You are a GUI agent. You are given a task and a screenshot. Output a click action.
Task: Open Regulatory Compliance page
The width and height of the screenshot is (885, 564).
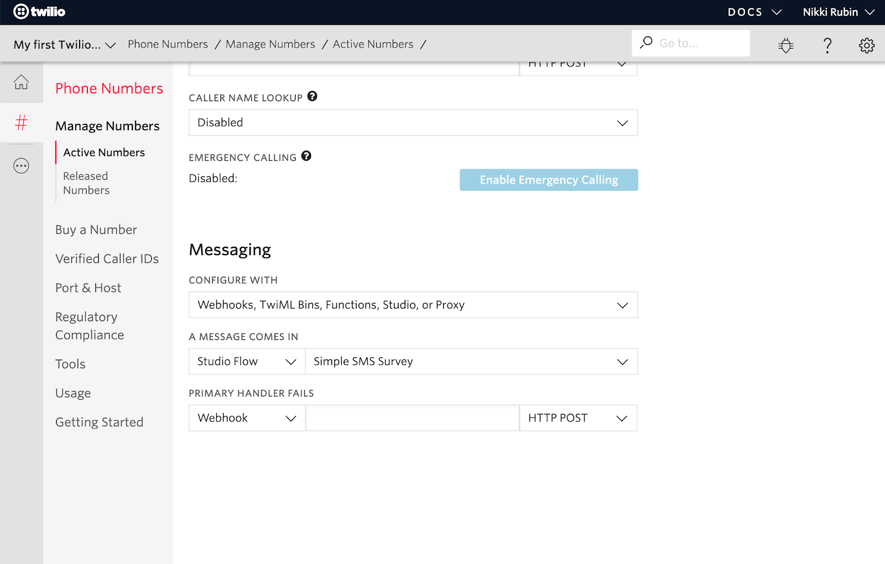pos(90,326)
